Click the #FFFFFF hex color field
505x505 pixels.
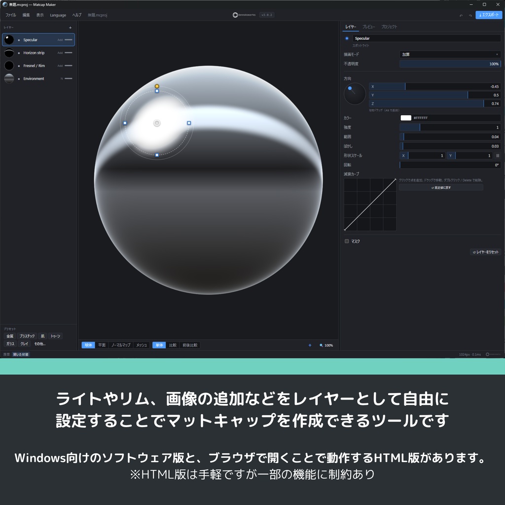(456, 118)
